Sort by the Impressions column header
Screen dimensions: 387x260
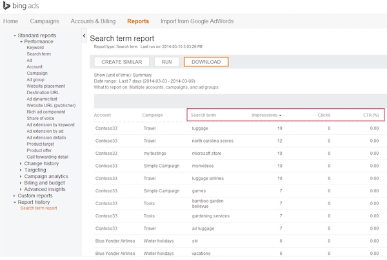pos(265,115)
